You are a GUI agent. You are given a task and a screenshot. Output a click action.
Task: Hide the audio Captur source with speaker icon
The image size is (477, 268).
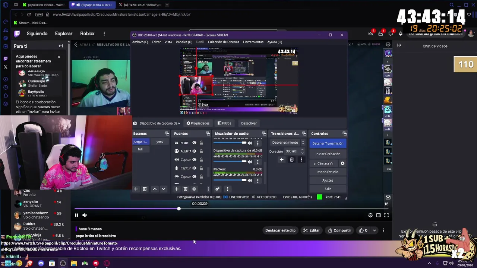(x=194, y=160)
